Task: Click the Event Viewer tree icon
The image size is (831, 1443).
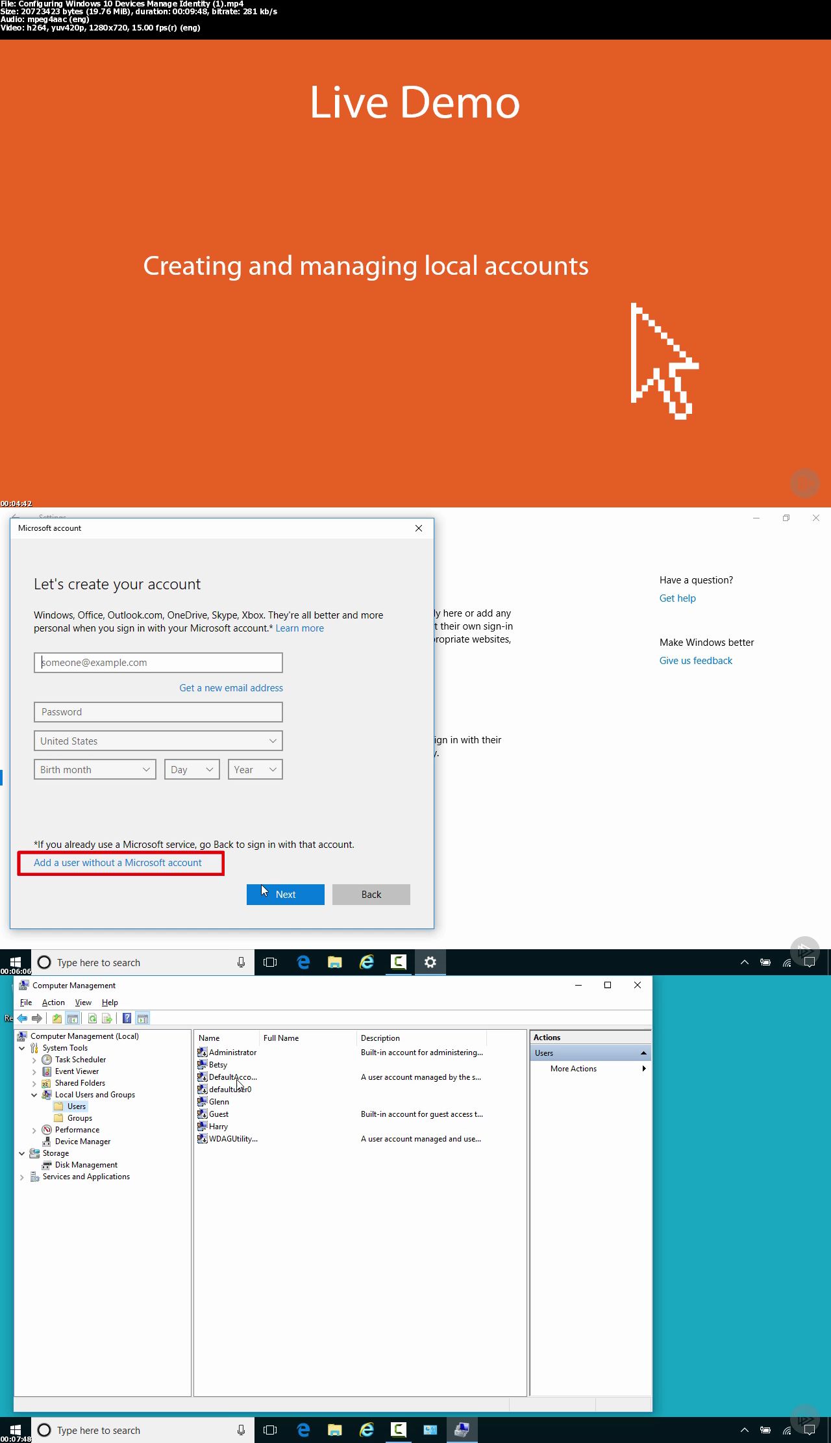Action: click(x=47, y=1071)
